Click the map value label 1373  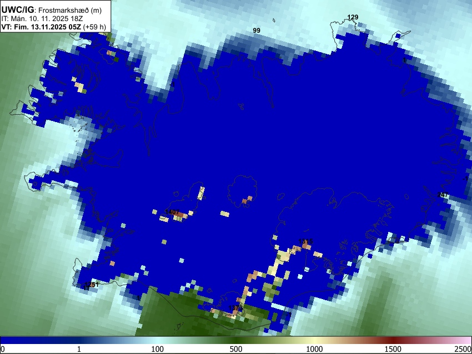click(235, 308)
